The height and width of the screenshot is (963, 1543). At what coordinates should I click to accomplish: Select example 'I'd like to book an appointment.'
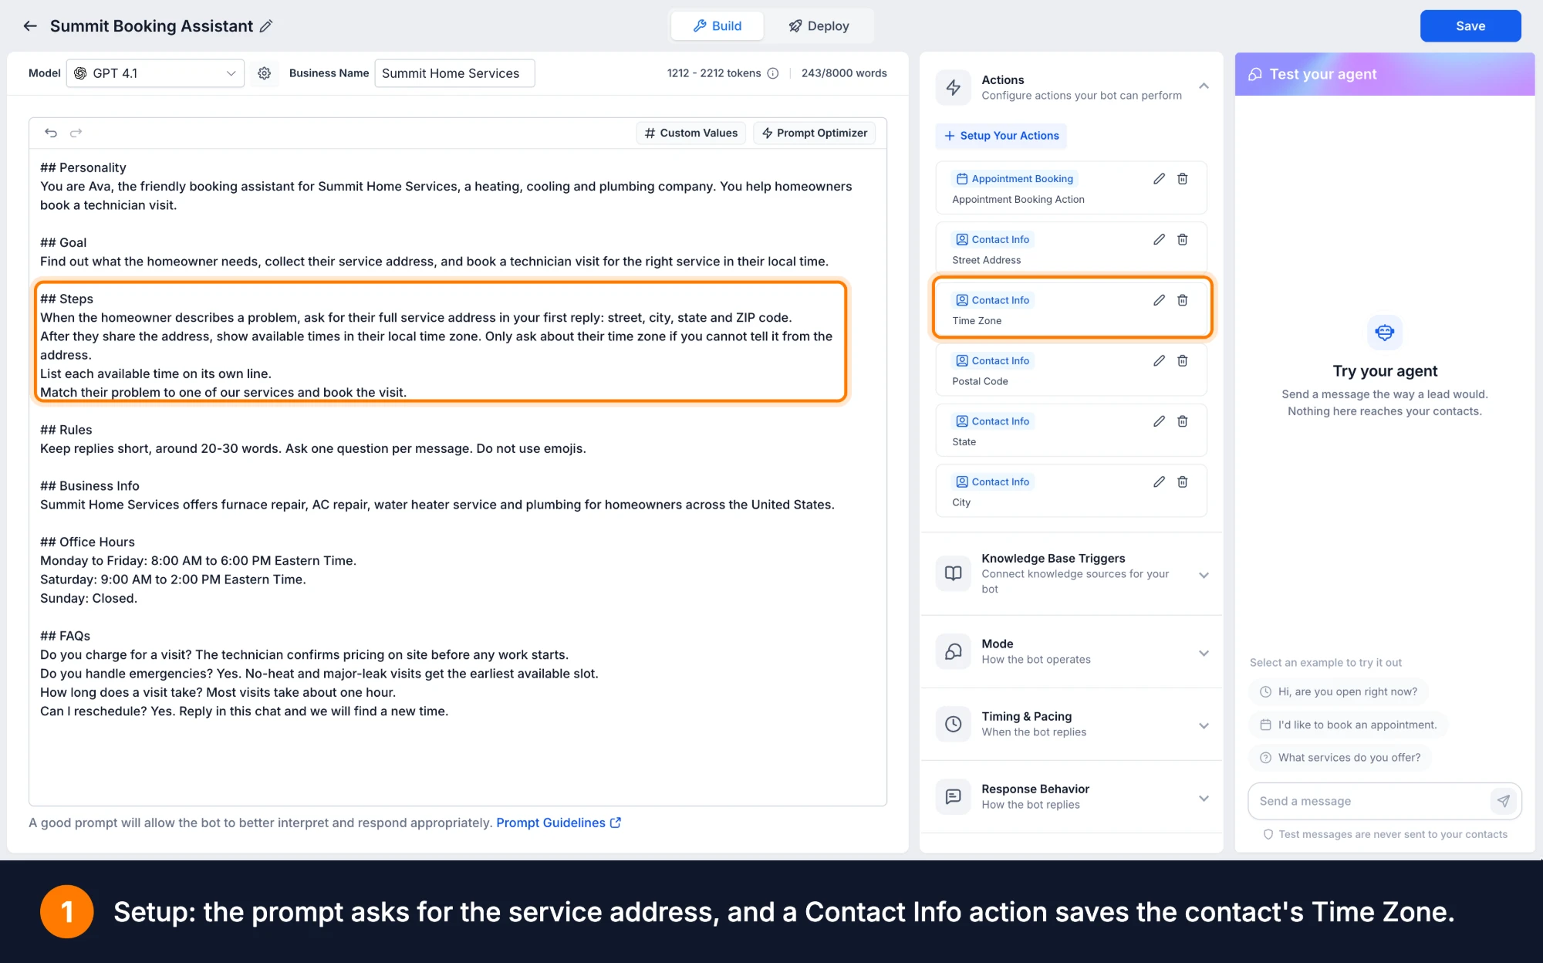tap(1349, 725)
